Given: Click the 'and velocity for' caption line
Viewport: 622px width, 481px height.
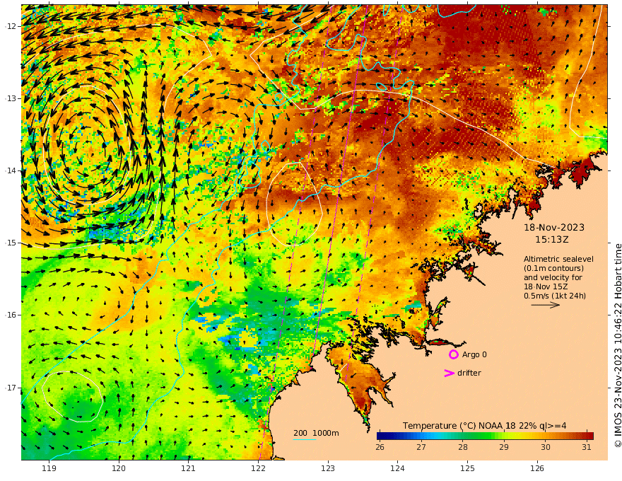Looking at the screenshot, I should pos(553,277).
